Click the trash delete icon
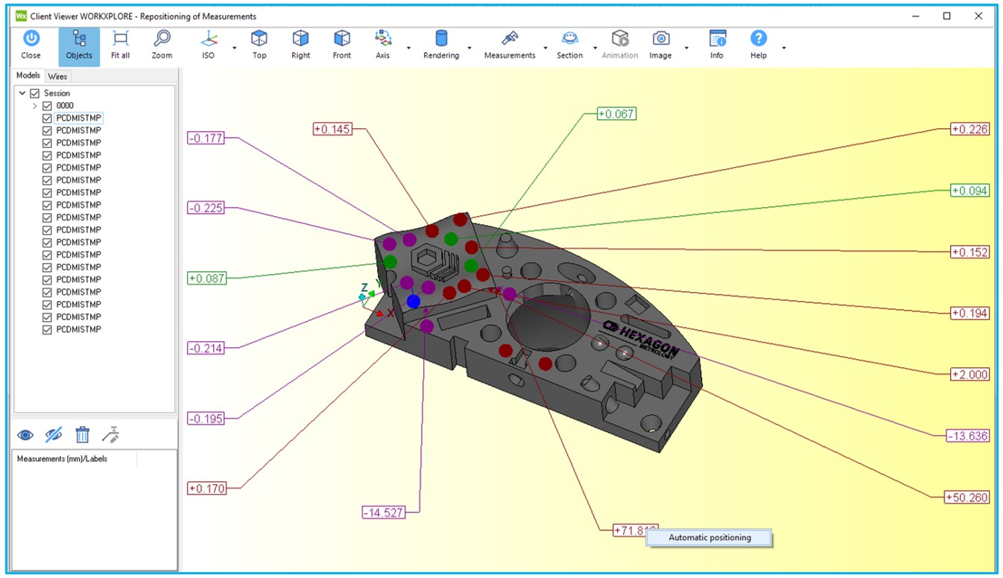Image resolution: width=1003 pixels, height=578 pixels. click(x=83, y=435)
